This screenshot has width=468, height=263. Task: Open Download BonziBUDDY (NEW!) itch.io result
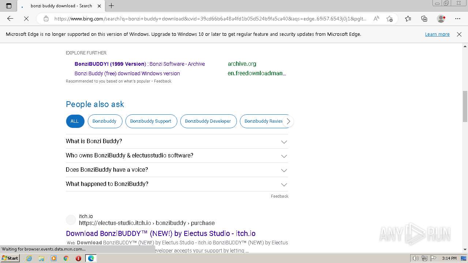[x=161, y=233]
